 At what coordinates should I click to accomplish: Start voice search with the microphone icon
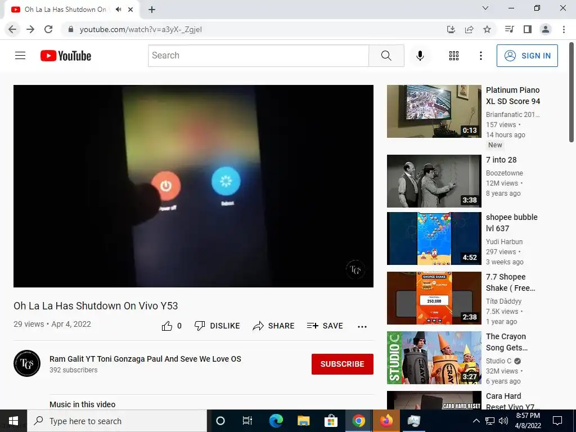tap(420, 56)
